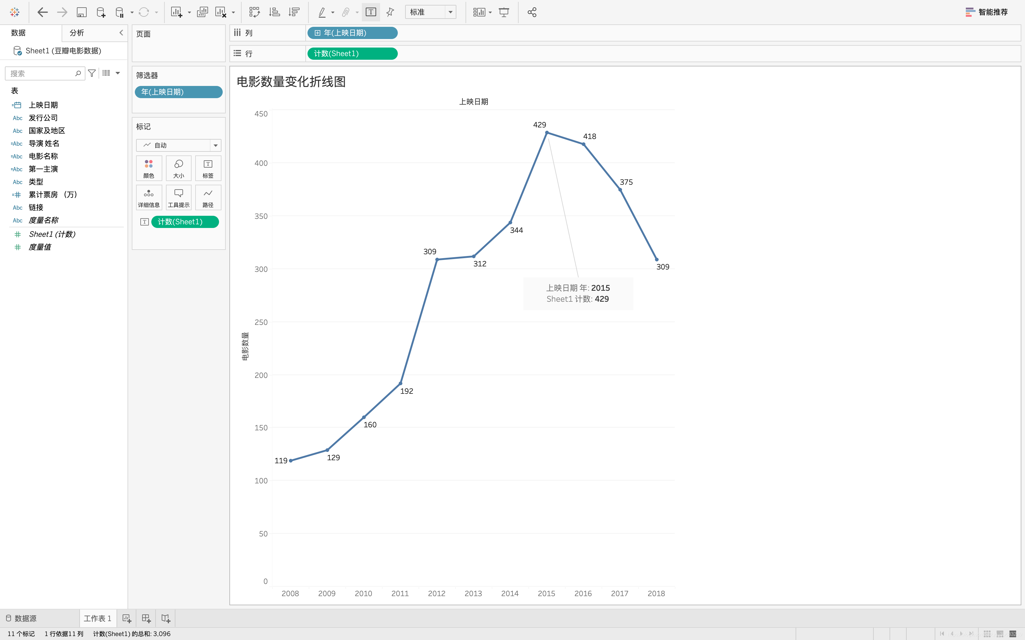Open the Data Source tab
Screen dimensions: 1025x640
21,618
